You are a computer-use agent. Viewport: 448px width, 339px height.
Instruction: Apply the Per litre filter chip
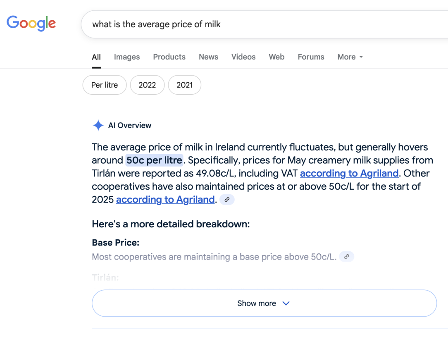coord(105,85)
